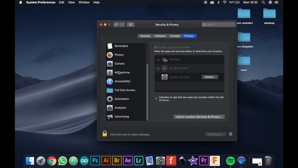
Task: Open the Help menu
Action: point(96,2)
